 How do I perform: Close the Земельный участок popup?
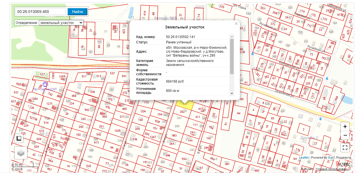(x=236, y=24)
